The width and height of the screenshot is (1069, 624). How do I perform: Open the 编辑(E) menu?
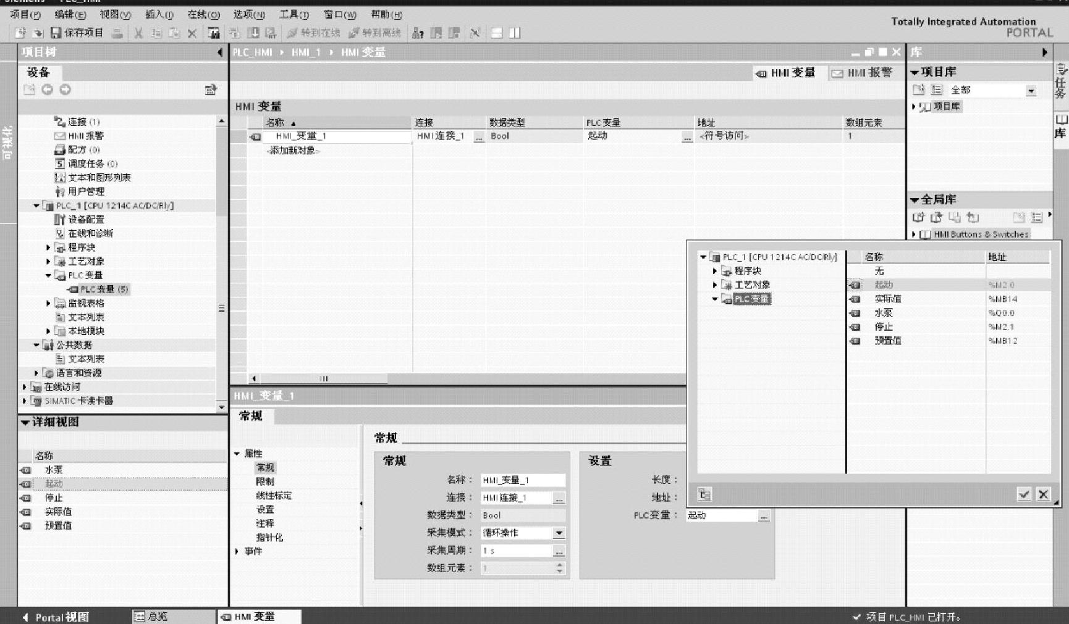pyautogui.click(x=70, y=14)
